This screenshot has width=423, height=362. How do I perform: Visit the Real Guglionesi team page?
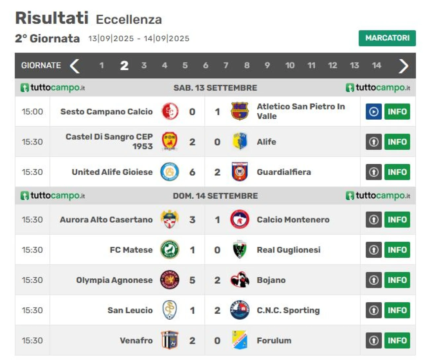coord(288,250)
